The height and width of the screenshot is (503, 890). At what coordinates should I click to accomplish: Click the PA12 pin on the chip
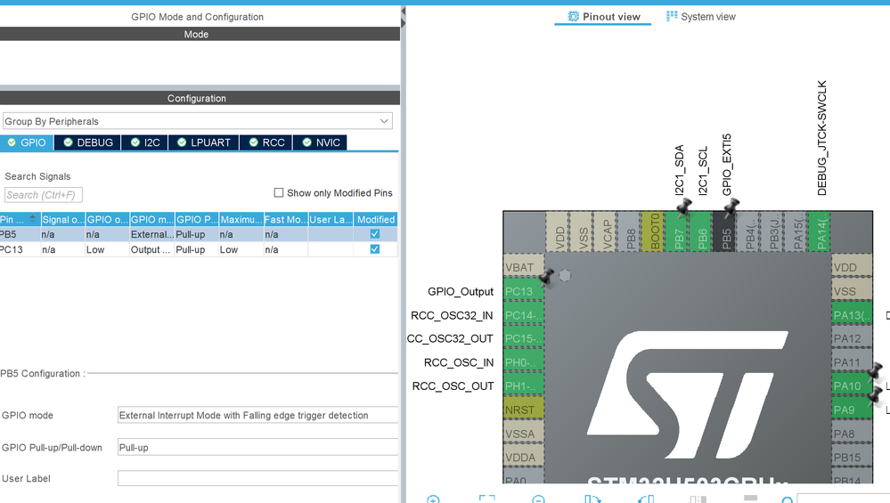(x=852, y=338)
